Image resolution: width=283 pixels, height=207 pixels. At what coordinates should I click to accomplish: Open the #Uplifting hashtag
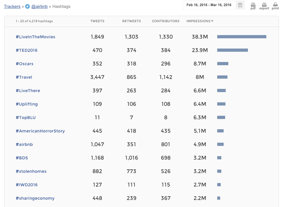[x=27, y=104]
